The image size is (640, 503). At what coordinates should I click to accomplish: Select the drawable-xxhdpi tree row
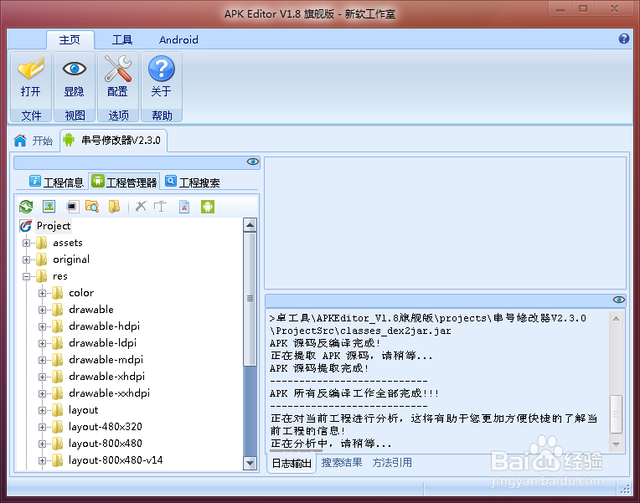[x=109, y=393]
